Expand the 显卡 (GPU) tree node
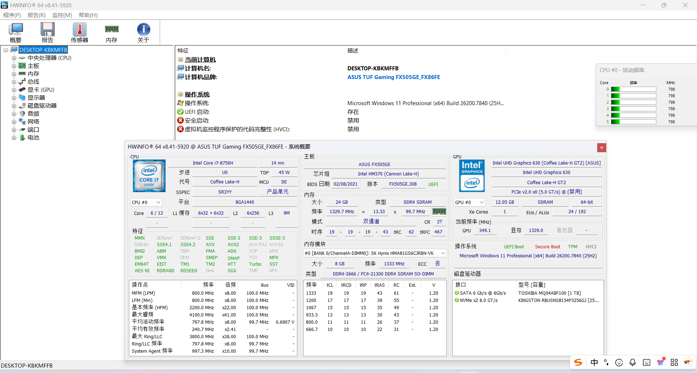 click(x=14, y=90)
